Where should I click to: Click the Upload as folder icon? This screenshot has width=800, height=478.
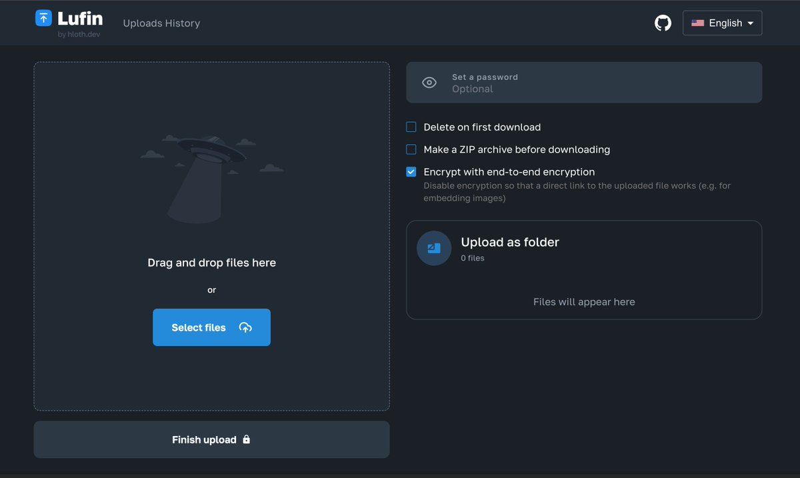[434, 248]
